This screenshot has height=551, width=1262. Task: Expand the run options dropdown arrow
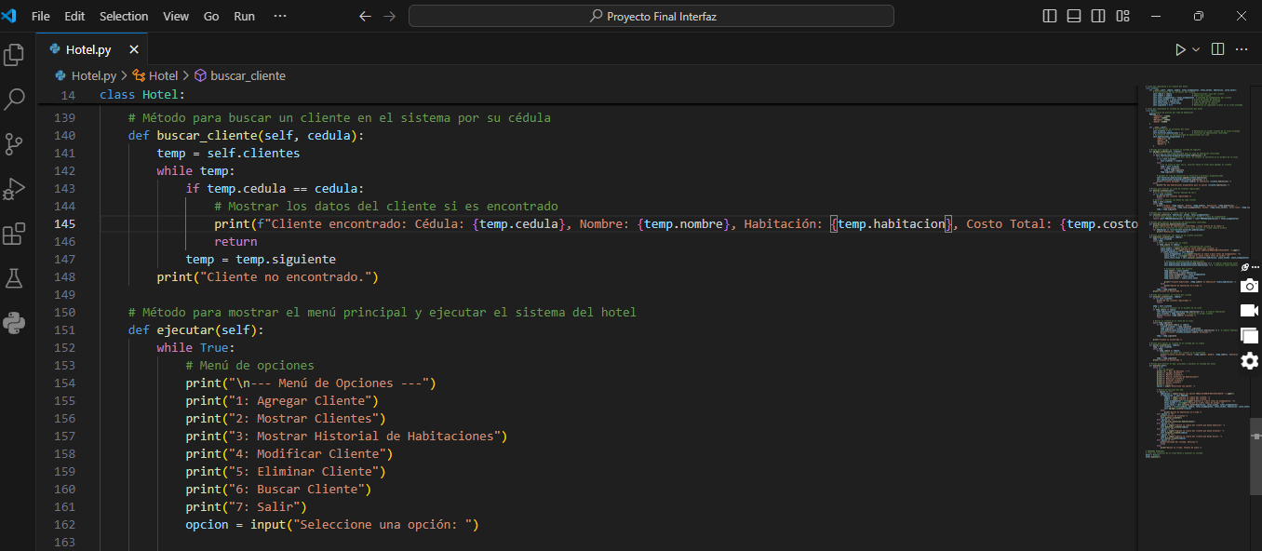1197,49
